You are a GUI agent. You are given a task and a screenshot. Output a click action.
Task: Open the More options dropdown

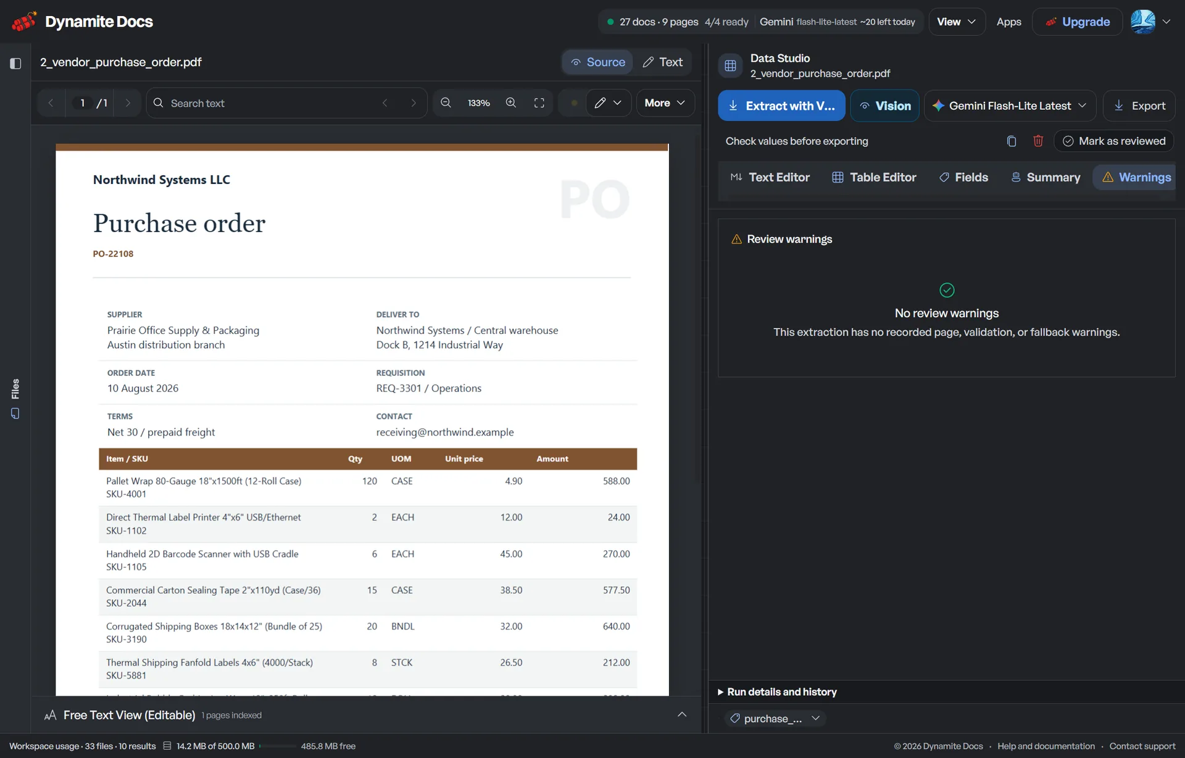[x=665, y=103]
